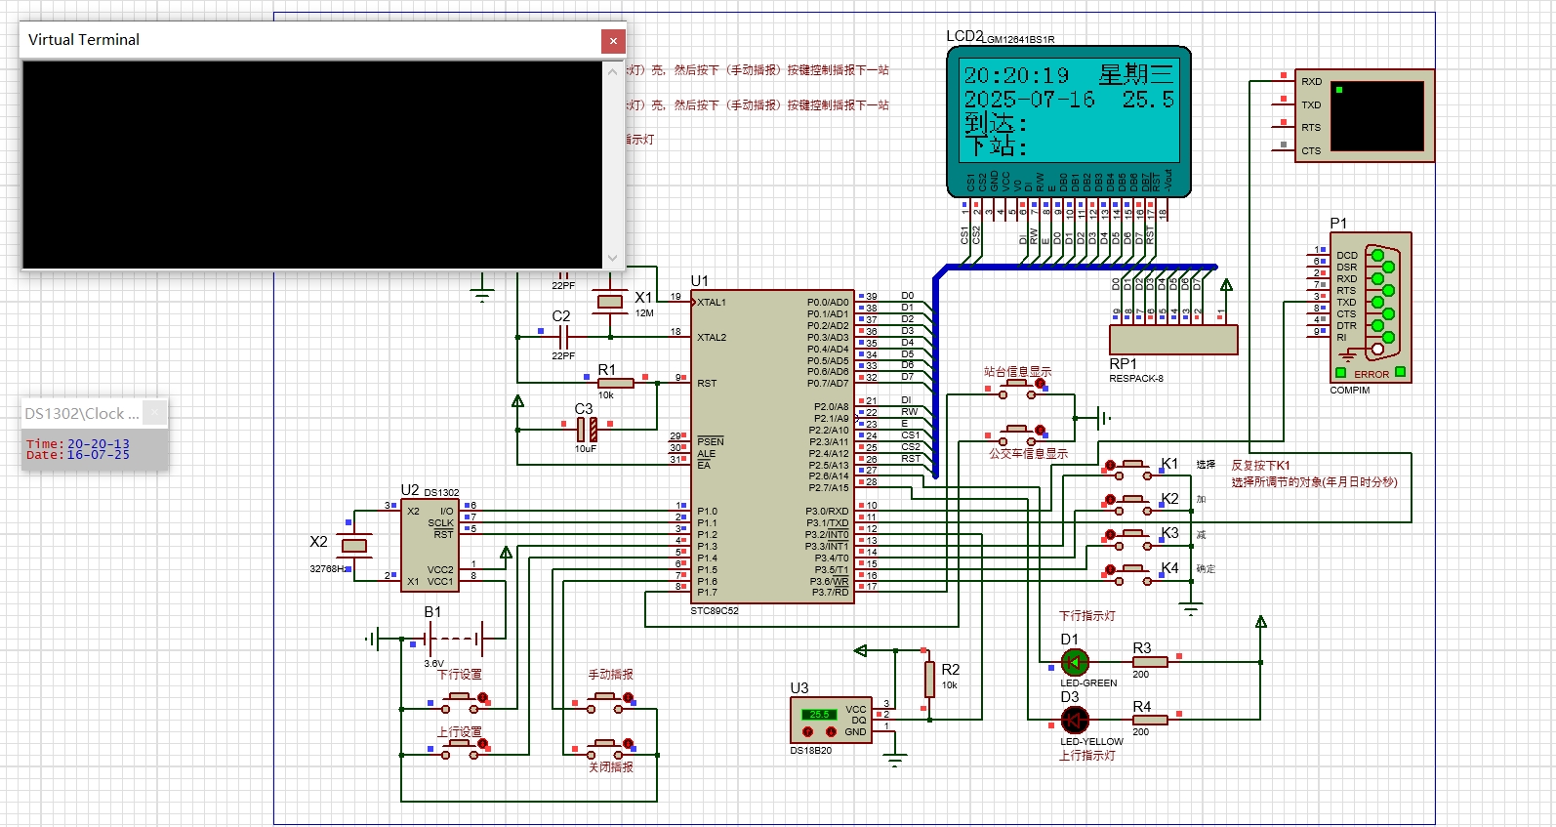Push the K1 select button
Image resolution: width=1556 pixels, height=827 pixels.
click(1132, 469)
